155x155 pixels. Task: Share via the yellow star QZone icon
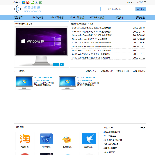(24, 3)
